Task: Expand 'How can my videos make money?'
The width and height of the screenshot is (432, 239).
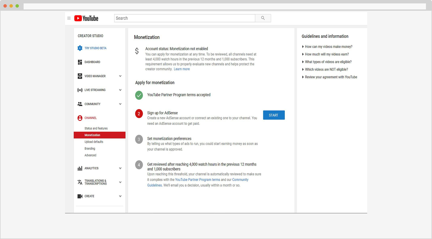Action: coord(328,47)
